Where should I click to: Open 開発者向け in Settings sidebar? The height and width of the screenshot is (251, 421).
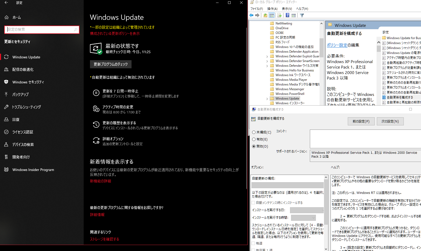point(42,157)
